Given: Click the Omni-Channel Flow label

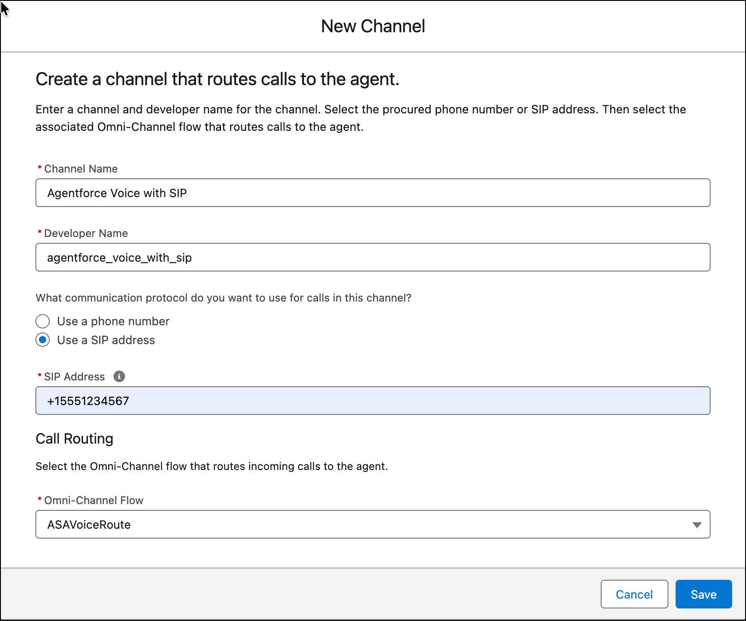Looking at the screenshot, I should [x=94, y=500].
